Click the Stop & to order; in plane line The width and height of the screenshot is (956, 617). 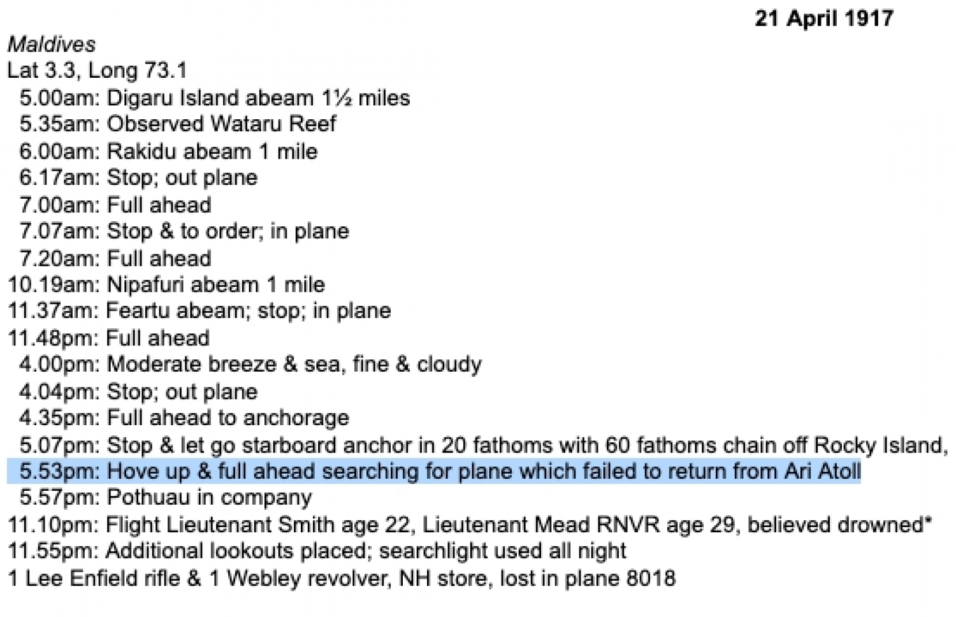(184, 231)
